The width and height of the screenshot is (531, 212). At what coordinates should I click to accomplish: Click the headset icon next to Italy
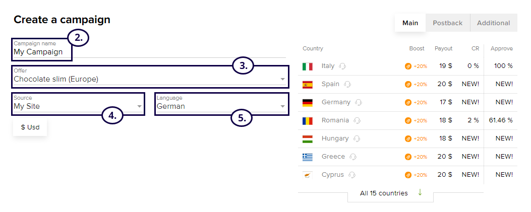coord(343,66)
